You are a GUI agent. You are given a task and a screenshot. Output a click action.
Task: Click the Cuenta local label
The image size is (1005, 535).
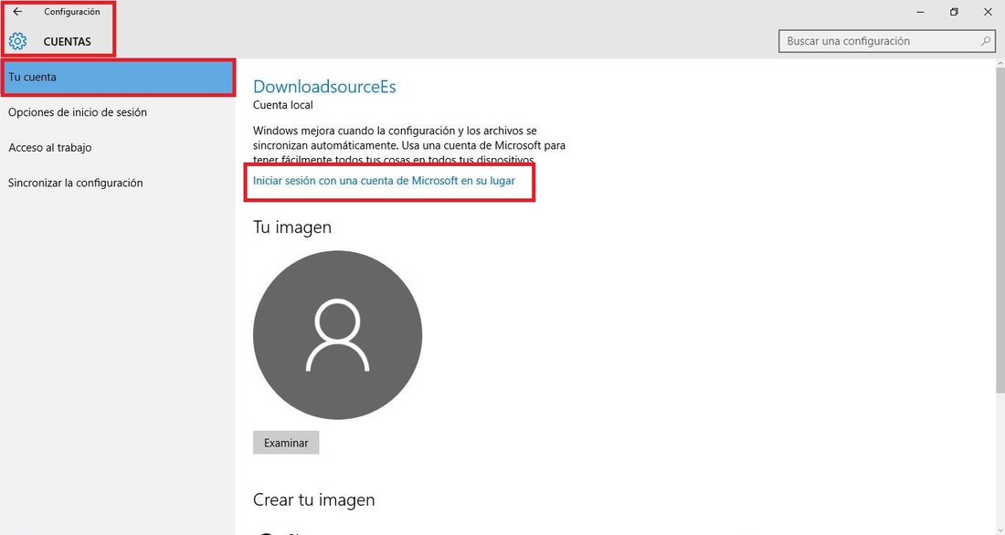coord(283,104)
